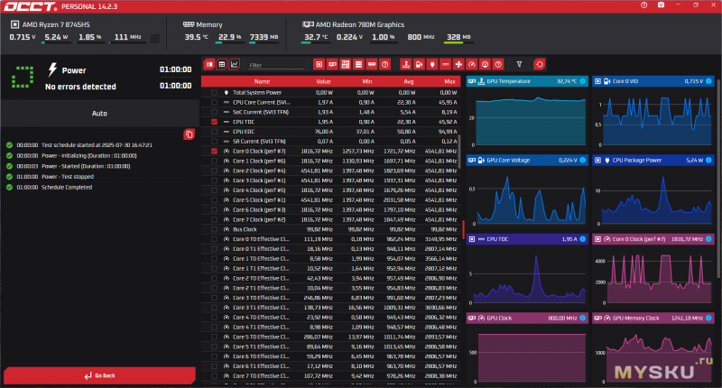722x388 pixels.
Task: Sort table by Max column
Action: [x=449, y=81]
